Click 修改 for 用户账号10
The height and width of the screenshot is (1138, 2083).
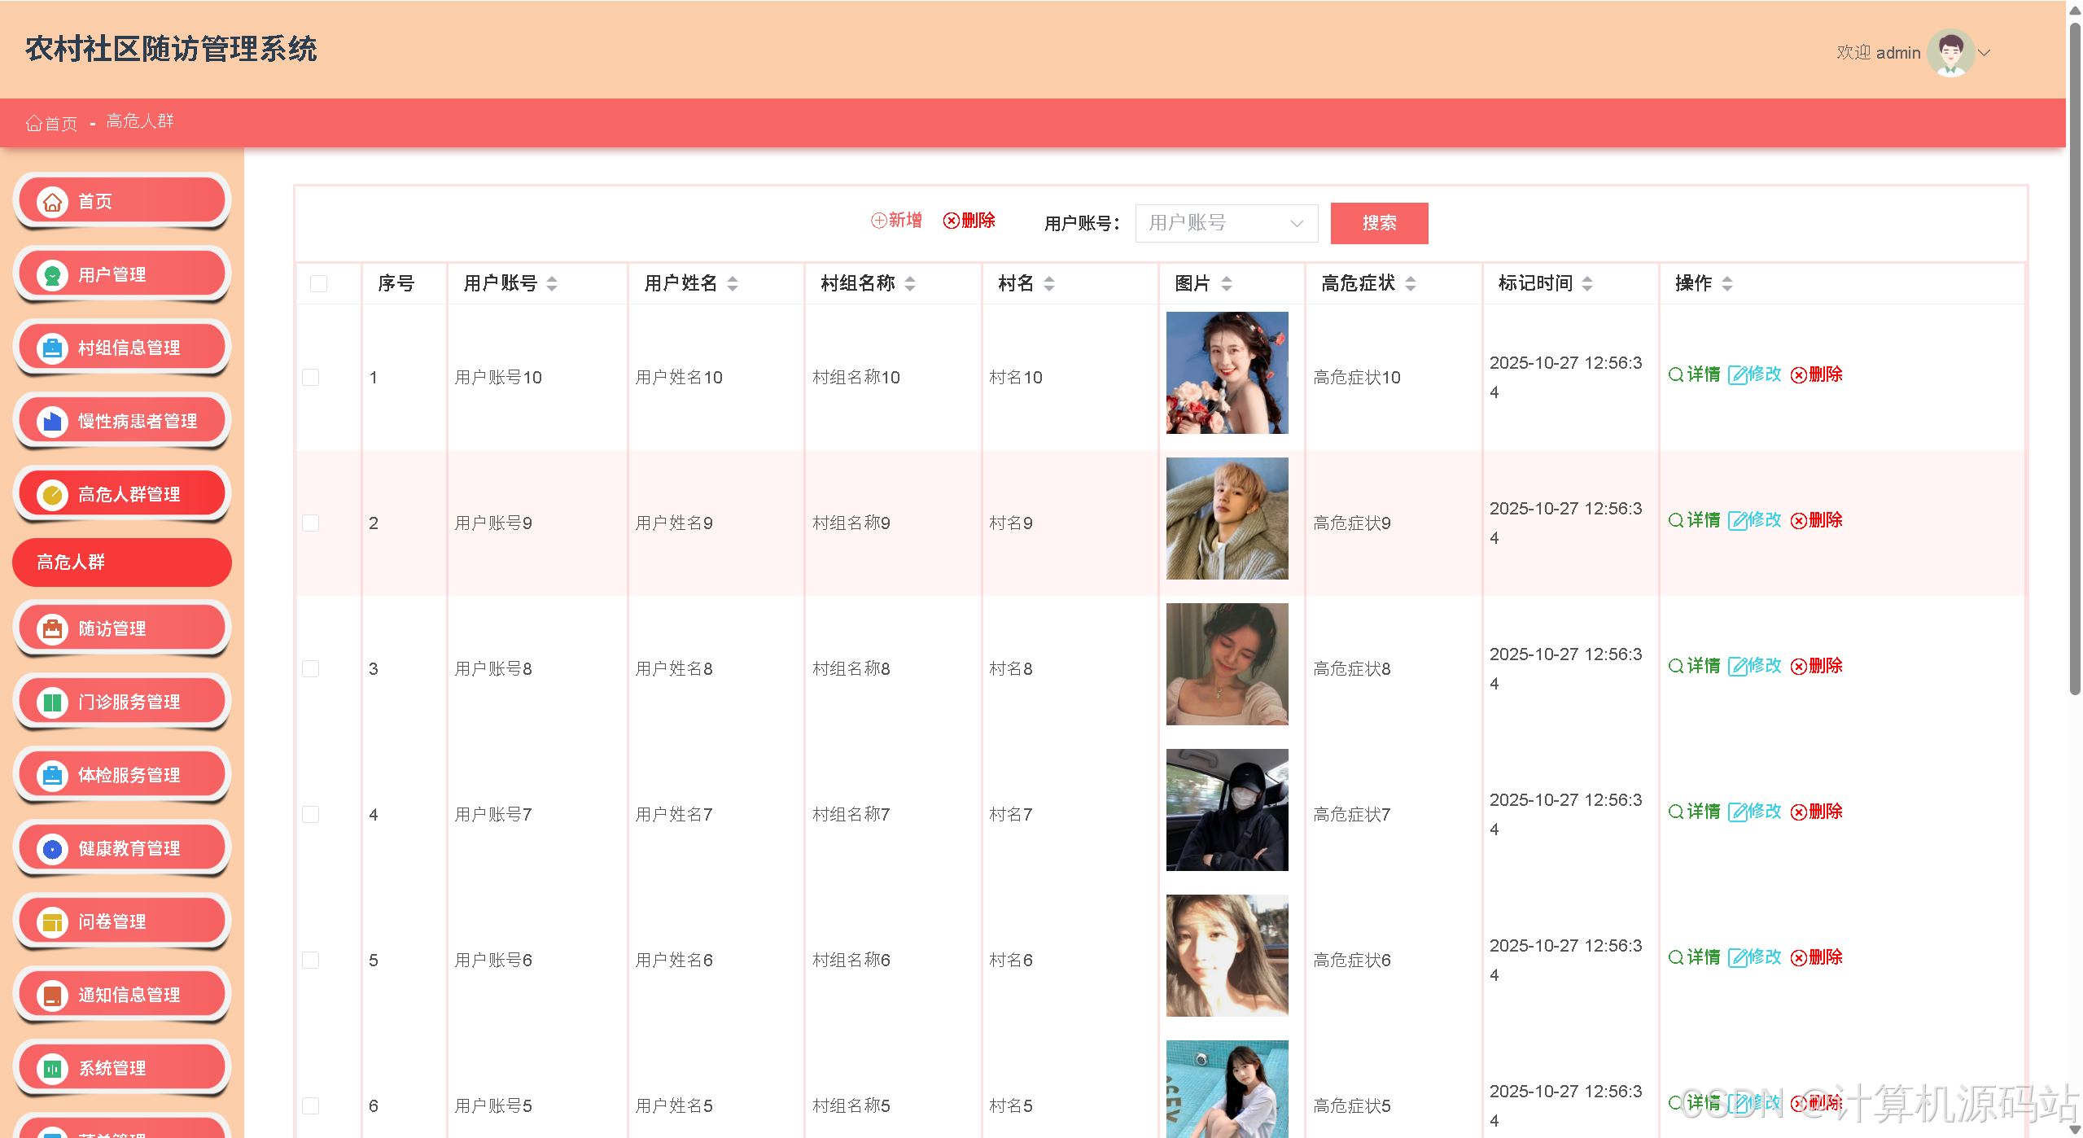click(x=1755, y=374)
